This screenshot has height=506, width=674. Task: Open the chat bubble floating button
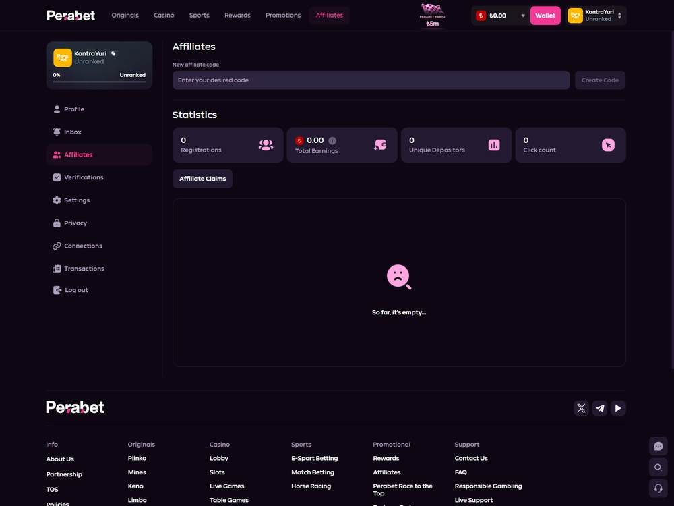[658, 446]
